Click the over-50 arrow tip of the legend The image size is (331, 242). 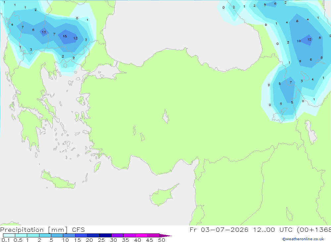coord(165,235)
